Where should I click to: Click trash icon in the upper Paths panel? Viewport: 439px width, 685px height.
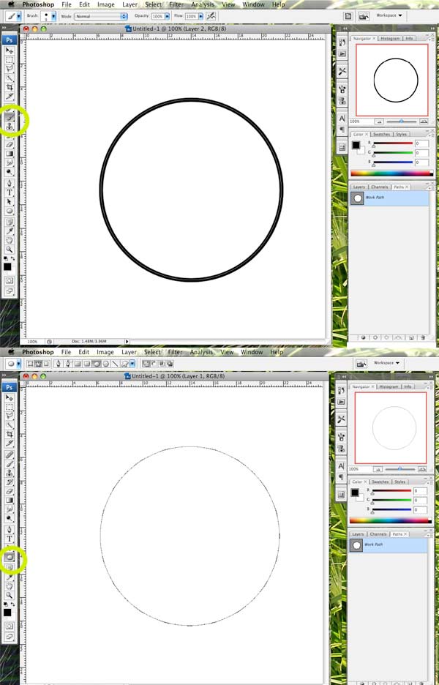pos(422,337)
